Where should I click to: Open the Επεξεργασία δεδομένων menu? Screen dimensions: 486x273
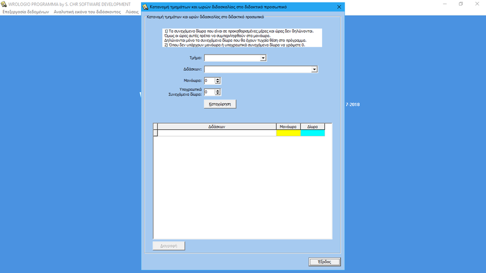(x=26, y=12)
